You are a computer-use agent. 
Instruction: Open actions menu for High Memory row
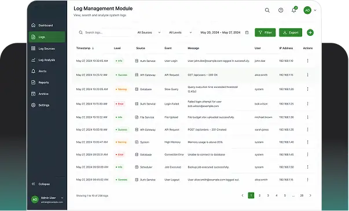307,142
